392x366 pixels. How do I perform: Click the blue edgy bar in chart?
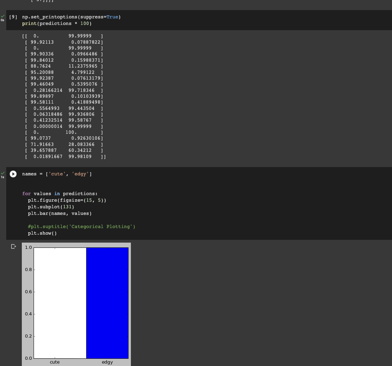tap(107, 303)
